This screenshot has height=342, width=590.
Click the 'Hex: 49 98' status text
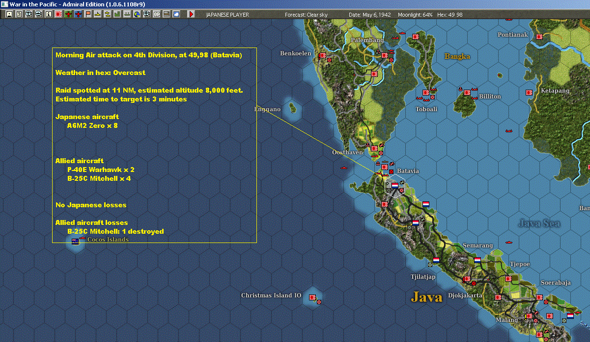point(449,15)
